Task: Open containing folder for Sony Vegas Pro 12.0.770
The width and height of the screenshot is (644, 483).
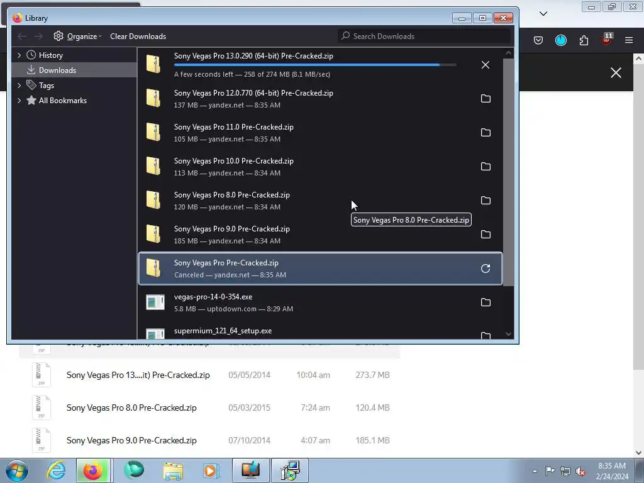Action: [486, 99]
